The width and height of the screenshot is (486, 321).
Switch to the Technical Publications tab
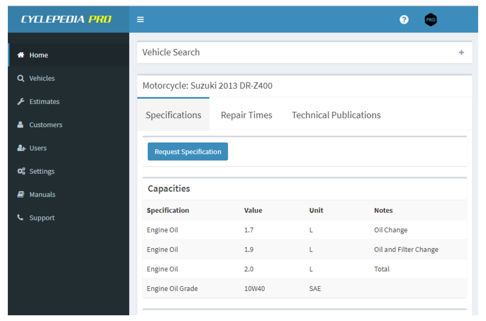[336, 115]
